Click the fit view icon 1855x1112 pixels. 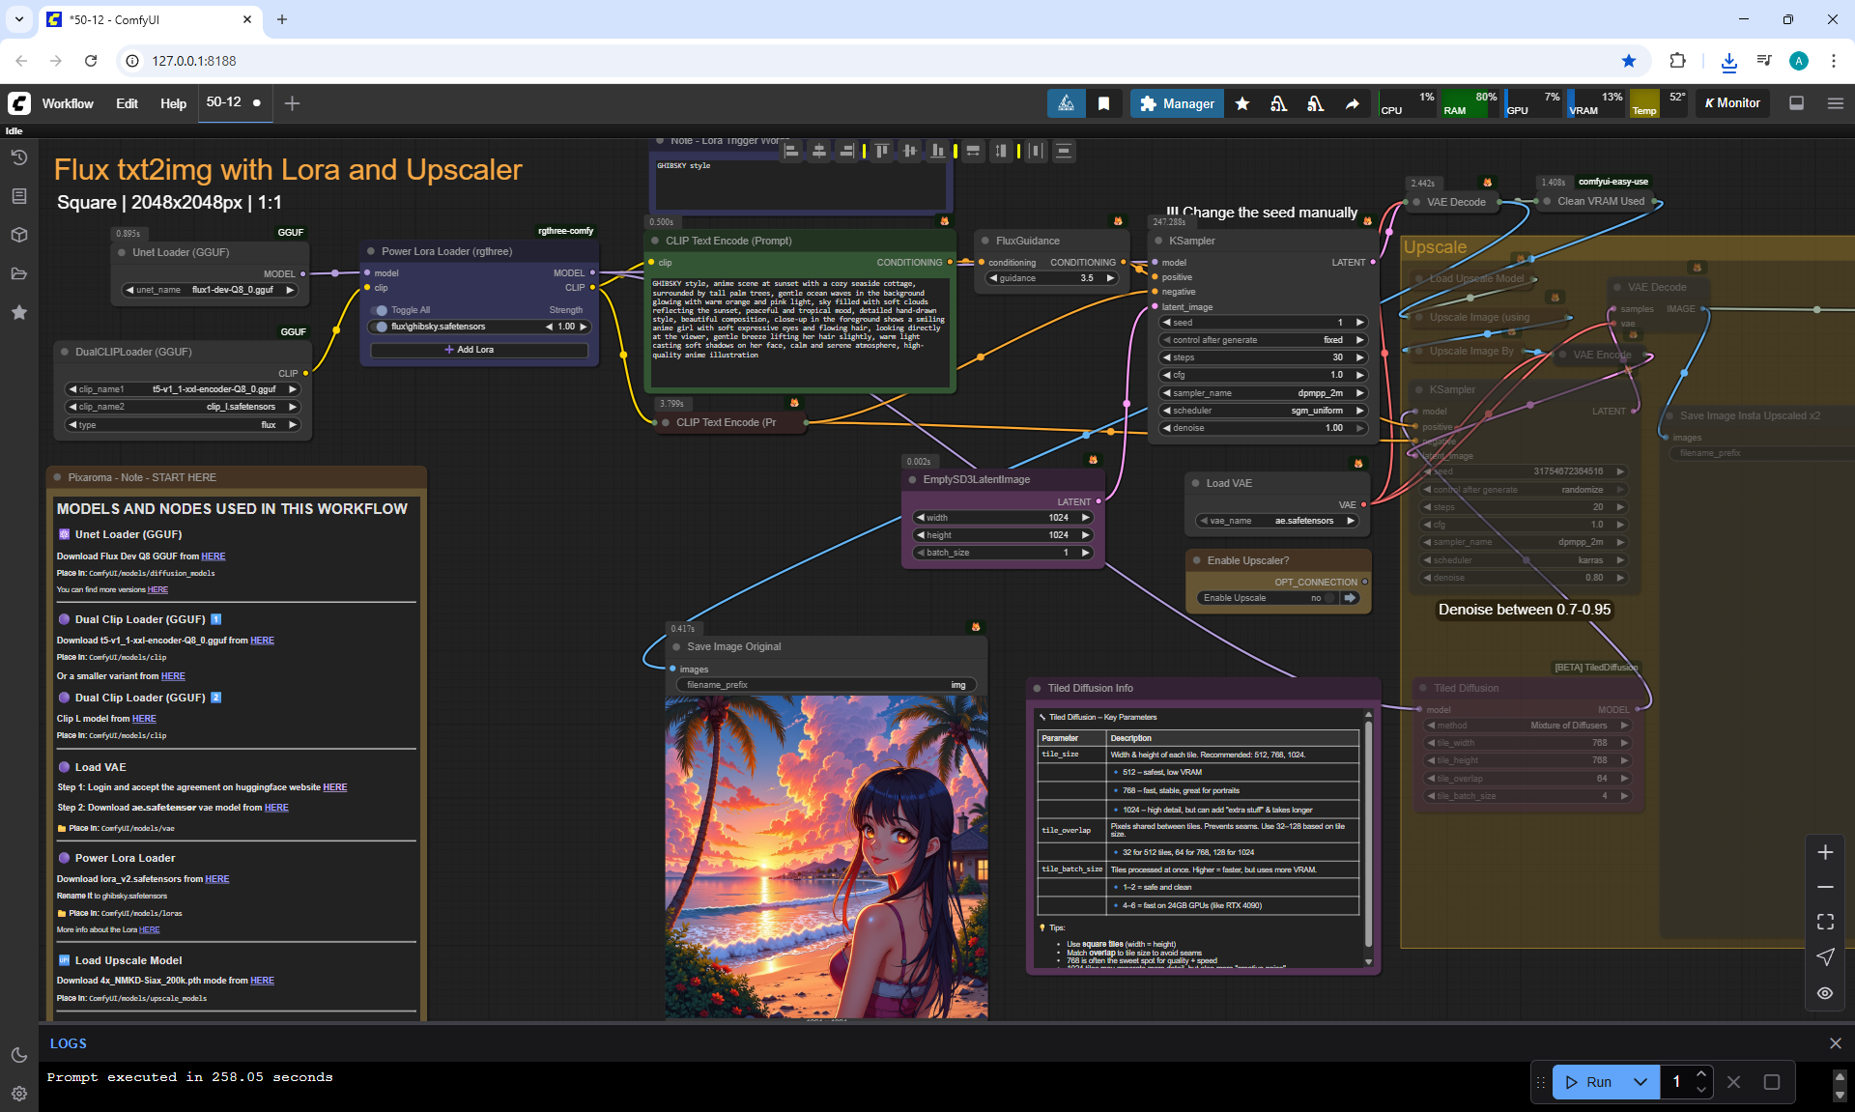click(x=1825, y=922)
